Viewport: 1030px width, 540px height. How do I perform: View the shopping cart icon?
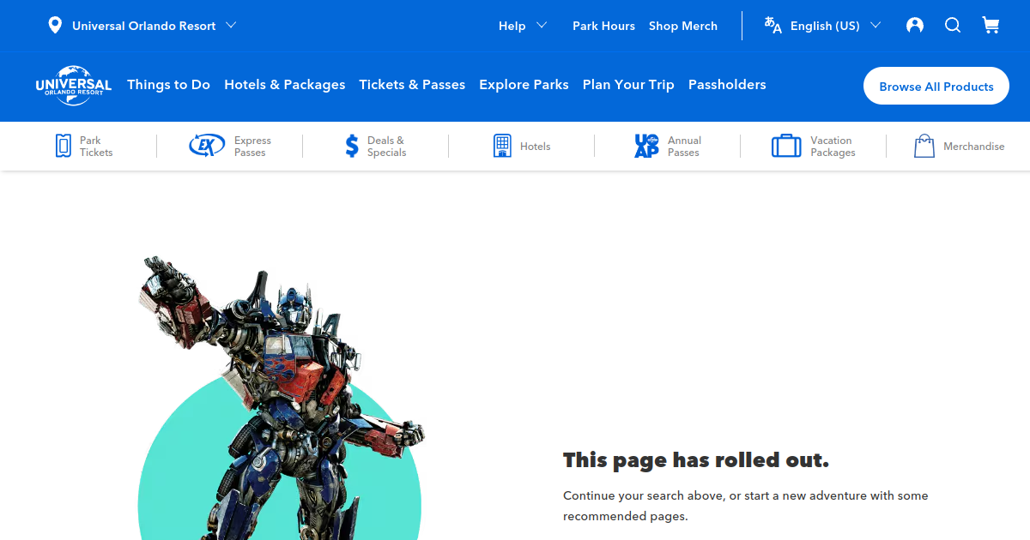click(x=991, y=26)
